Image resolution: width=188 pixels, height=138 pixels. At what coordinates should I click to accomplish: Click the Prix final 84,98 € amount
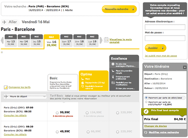tap(180, 119)
